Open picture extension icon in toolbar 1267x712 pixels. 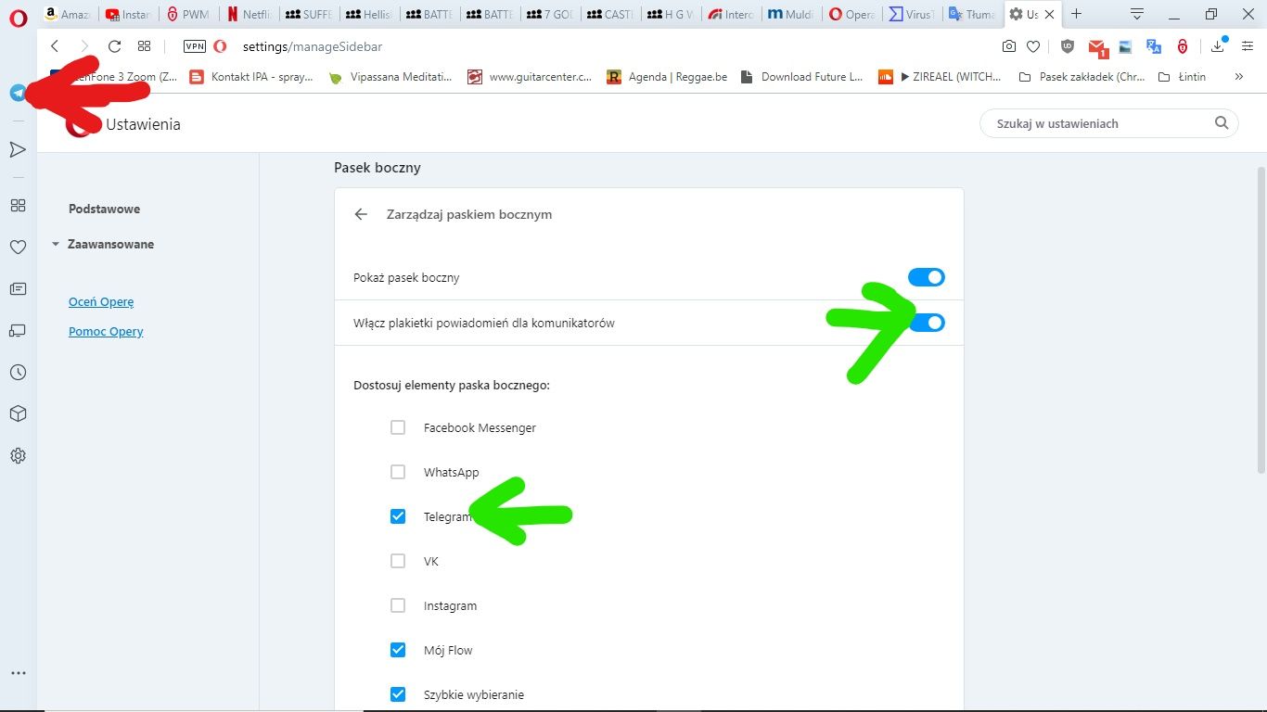click(1125, 46)
